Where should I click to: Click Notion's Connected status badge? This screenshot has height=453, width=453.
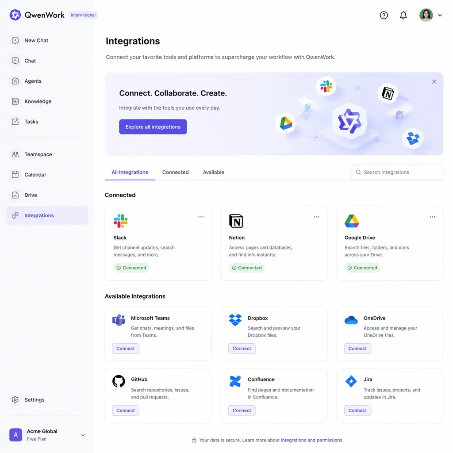coord(247,268)
